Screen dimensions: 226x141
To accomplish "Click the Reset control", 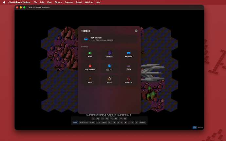I will click(x=90, y=80).
